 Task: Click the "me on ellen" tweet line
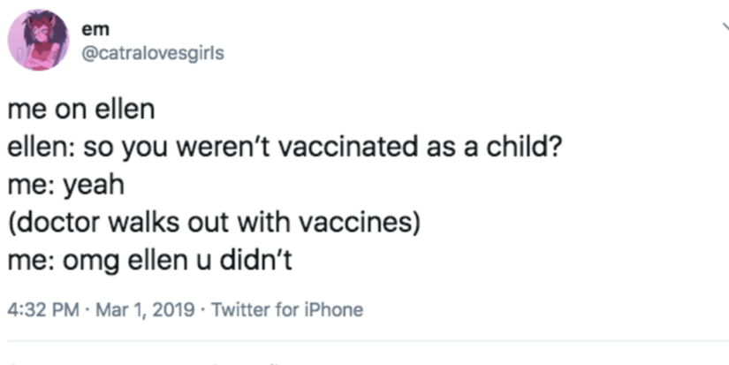pos(81,111)
